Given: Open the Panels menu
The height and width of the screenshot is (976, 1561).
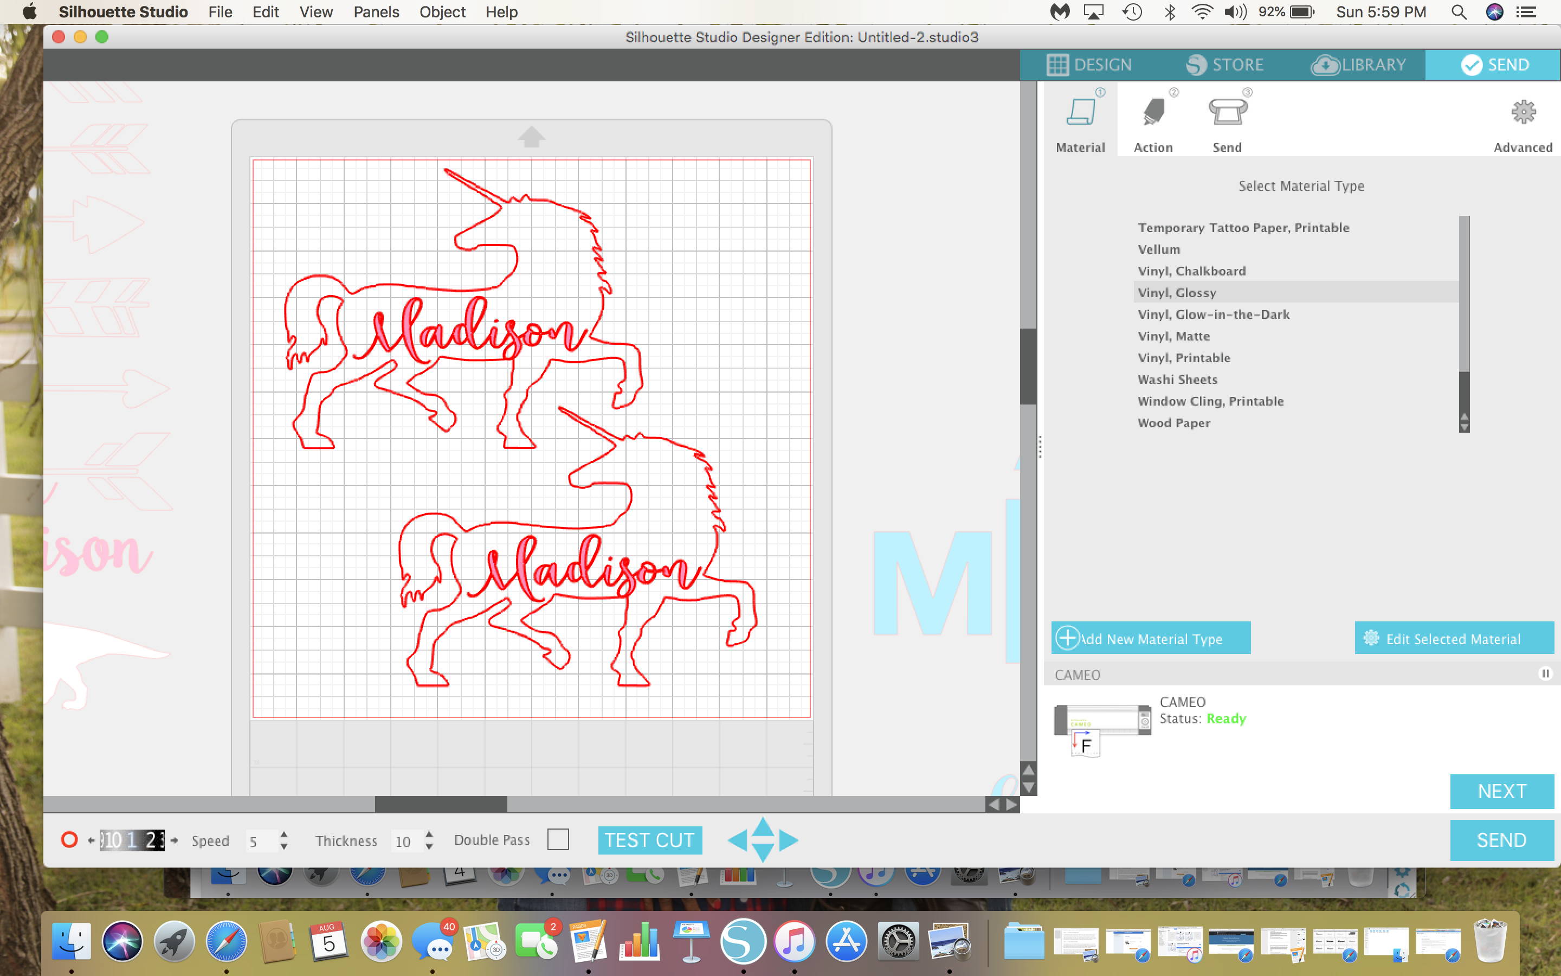Looking at the screenshot, I should coord(376,11).
